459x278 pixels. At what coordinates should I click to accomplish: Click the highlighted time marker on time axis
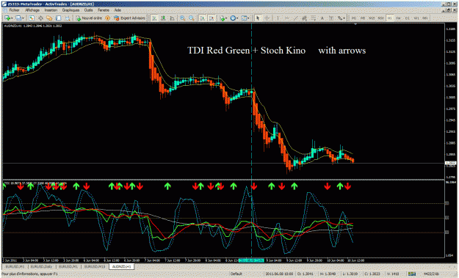coord(251,260)
